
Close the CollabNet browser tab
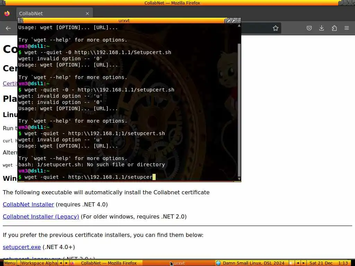coord(87,14)
